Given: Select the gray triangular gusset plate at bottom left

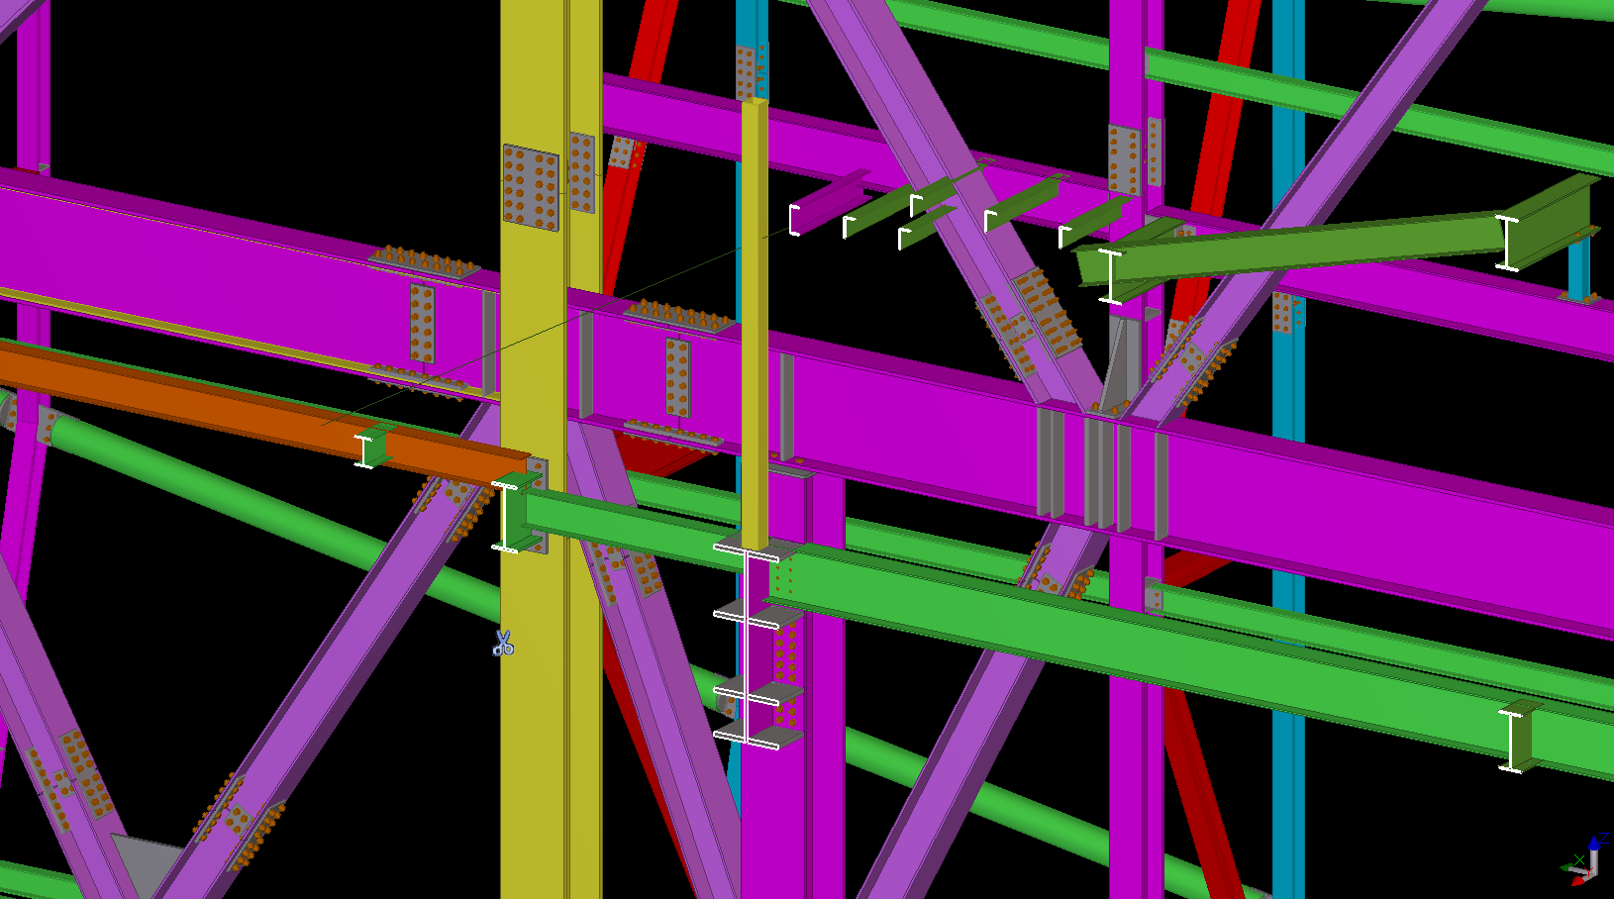Looking at the screenshot, I should pos(144,859).
